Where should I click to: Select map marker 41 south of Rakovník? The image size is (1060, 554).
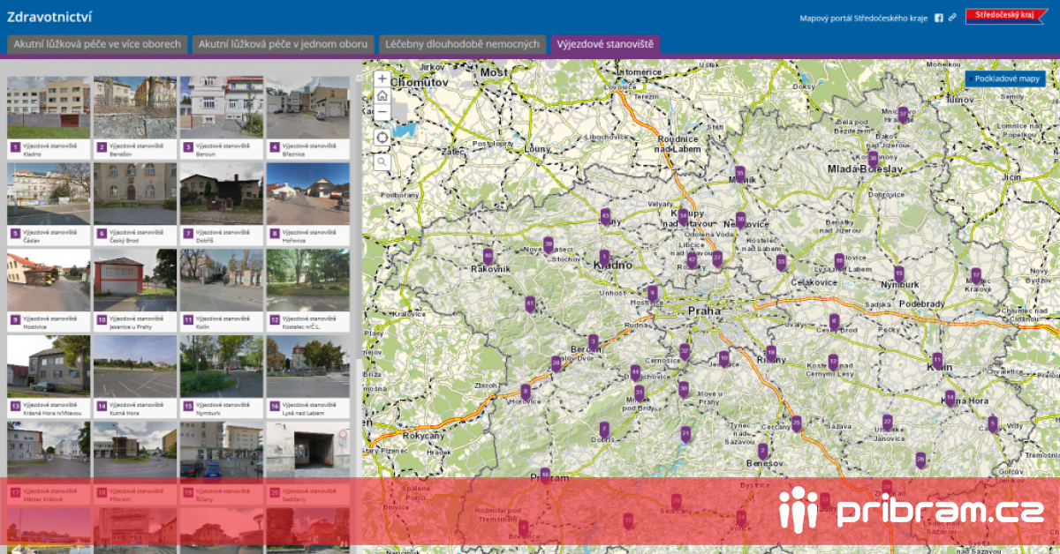click(x=530, y=304)
